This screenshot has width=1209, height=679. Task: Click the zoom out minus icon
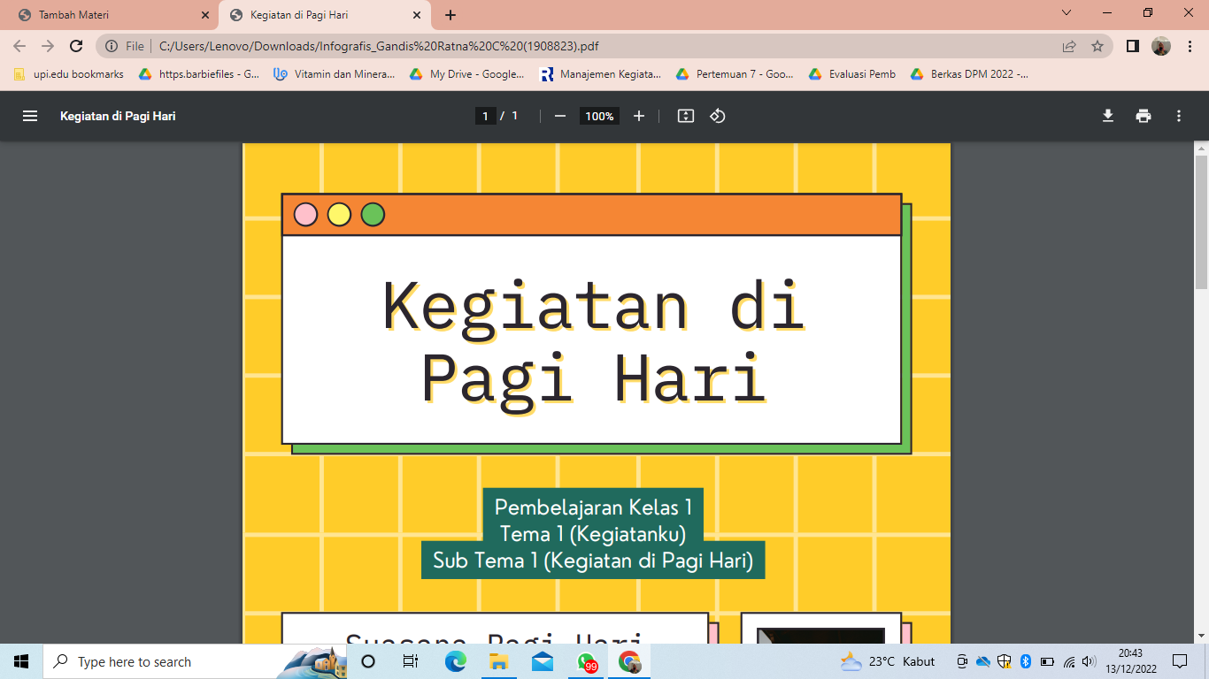559,116
